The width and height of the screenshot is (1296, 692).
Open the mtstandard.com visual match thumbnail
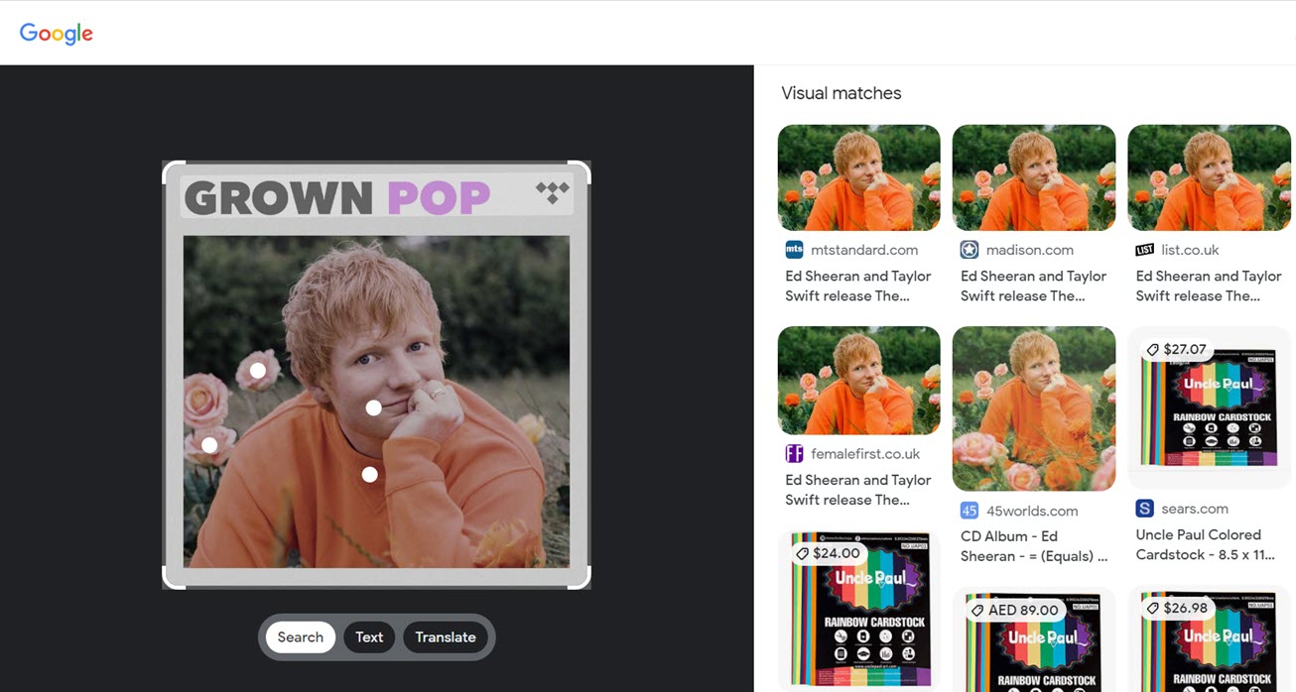click(x=858, y=177)
